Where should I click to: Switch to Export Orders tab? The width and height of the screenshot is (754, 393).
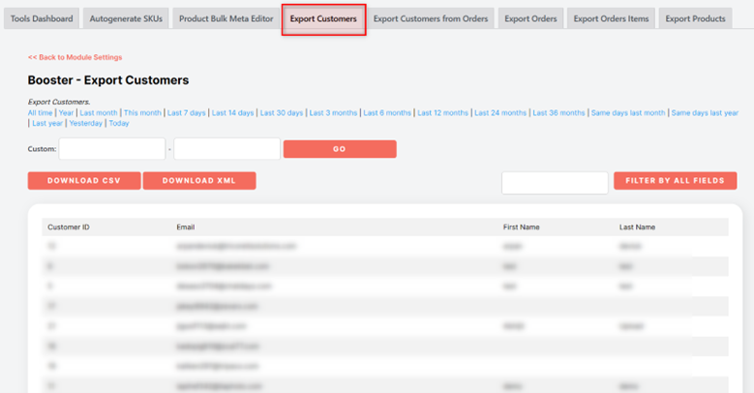pos(530,18)
